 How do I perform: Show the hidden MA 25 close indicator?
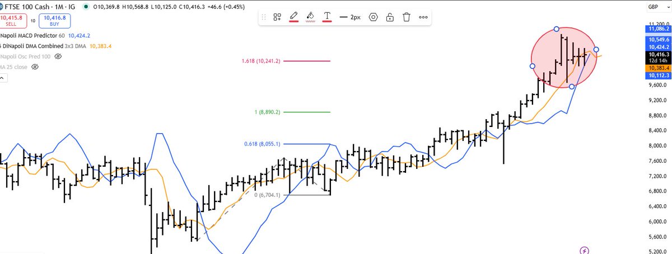coord(35,67)
